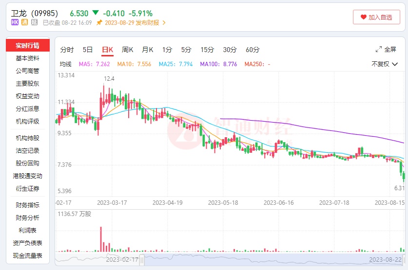Viewport: 408px width, 270px height.
Task: Switch to the 60分 interval tab
Action: point(253,50)
